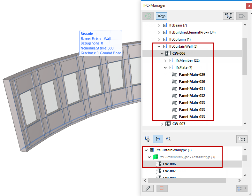
Task: Collapse the IfcCurtainWall (3) node
Action: pyautogui.click(x=159, y=46)
